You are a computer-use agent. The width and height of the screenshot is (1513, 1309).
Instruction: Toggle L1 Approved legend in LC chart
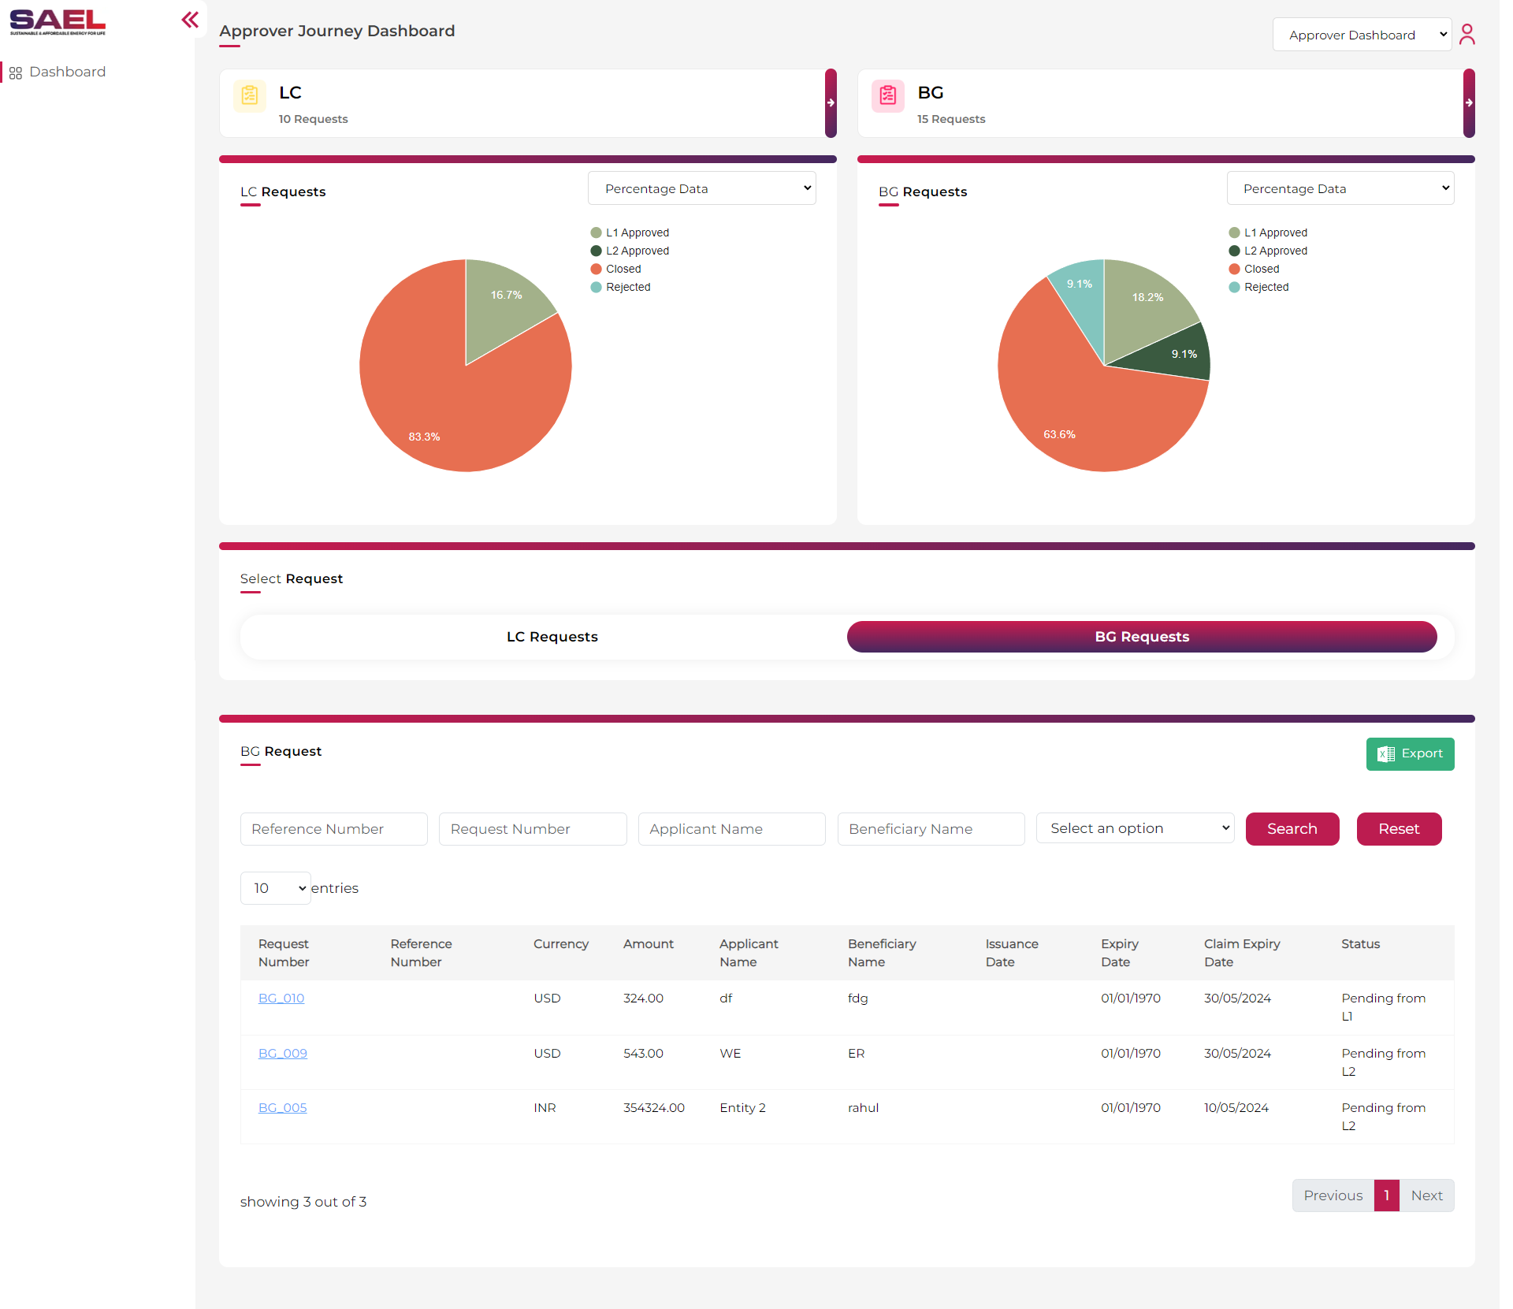coord(630,232)
